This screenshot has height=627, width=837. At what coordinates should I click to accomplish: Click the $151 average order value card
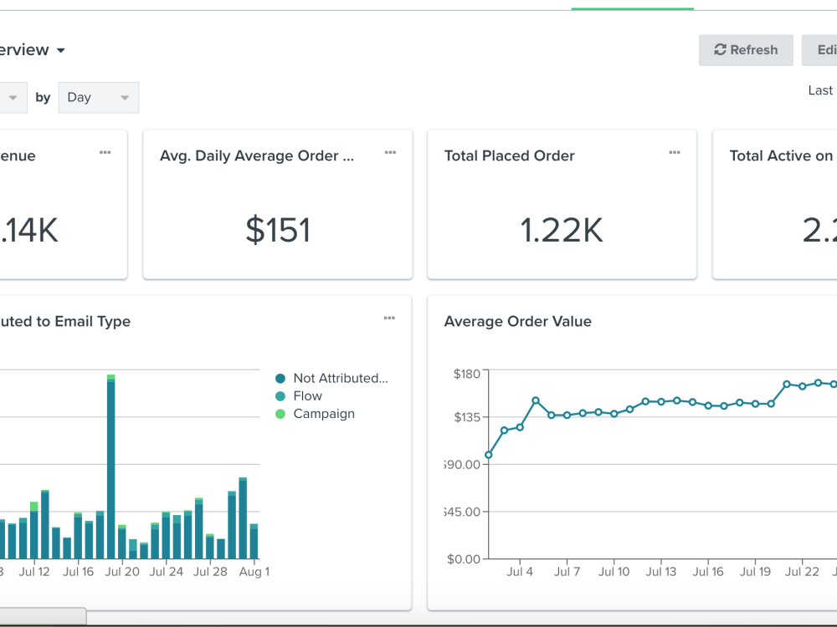tap(278, 204)
